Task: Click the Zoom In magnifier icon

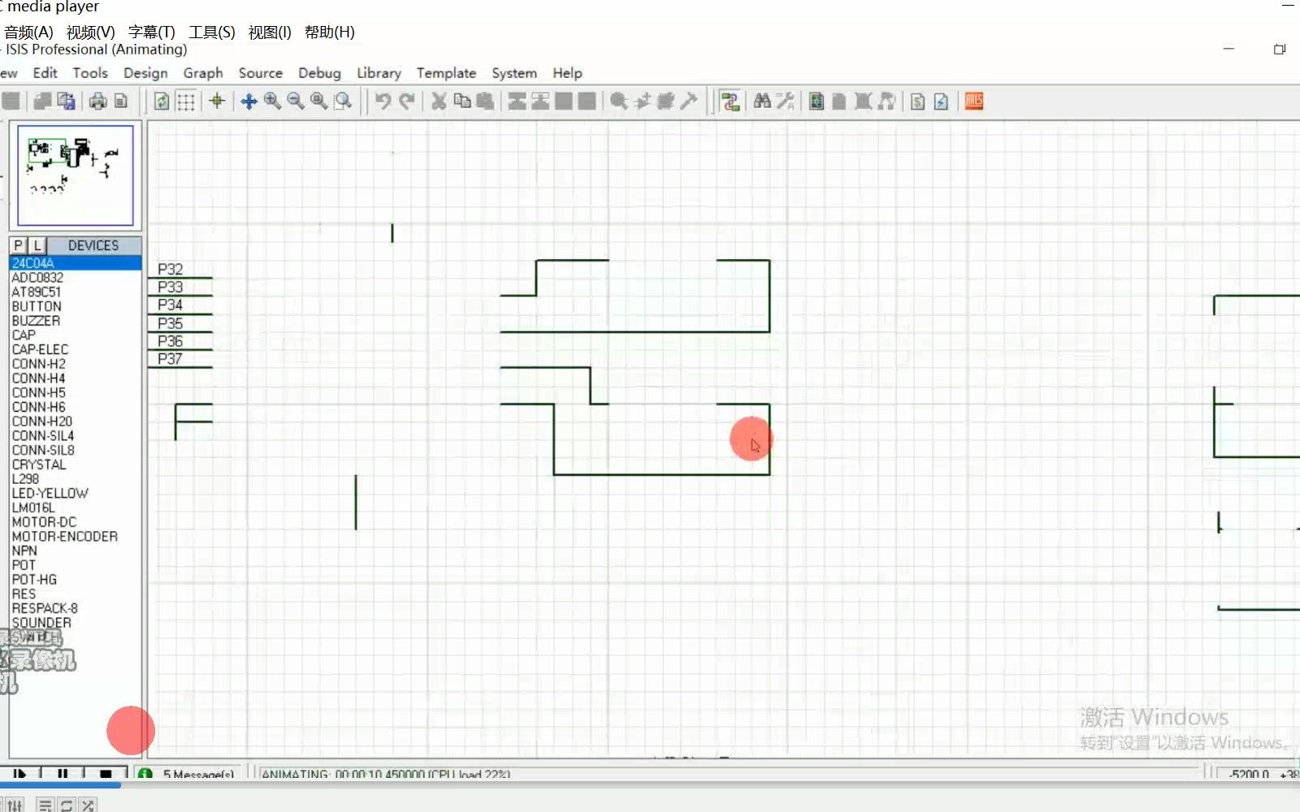Action: (272, 101)
